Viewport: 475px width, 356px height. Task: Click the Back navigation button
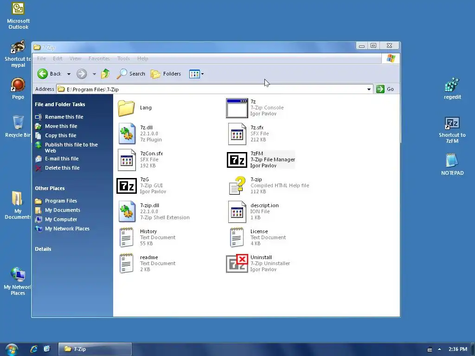click(49, 74)
